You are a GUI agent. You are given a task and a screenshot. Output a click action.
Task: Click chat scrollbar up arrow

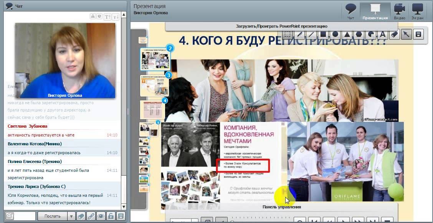pyautogui.click(x=124, y=15)
